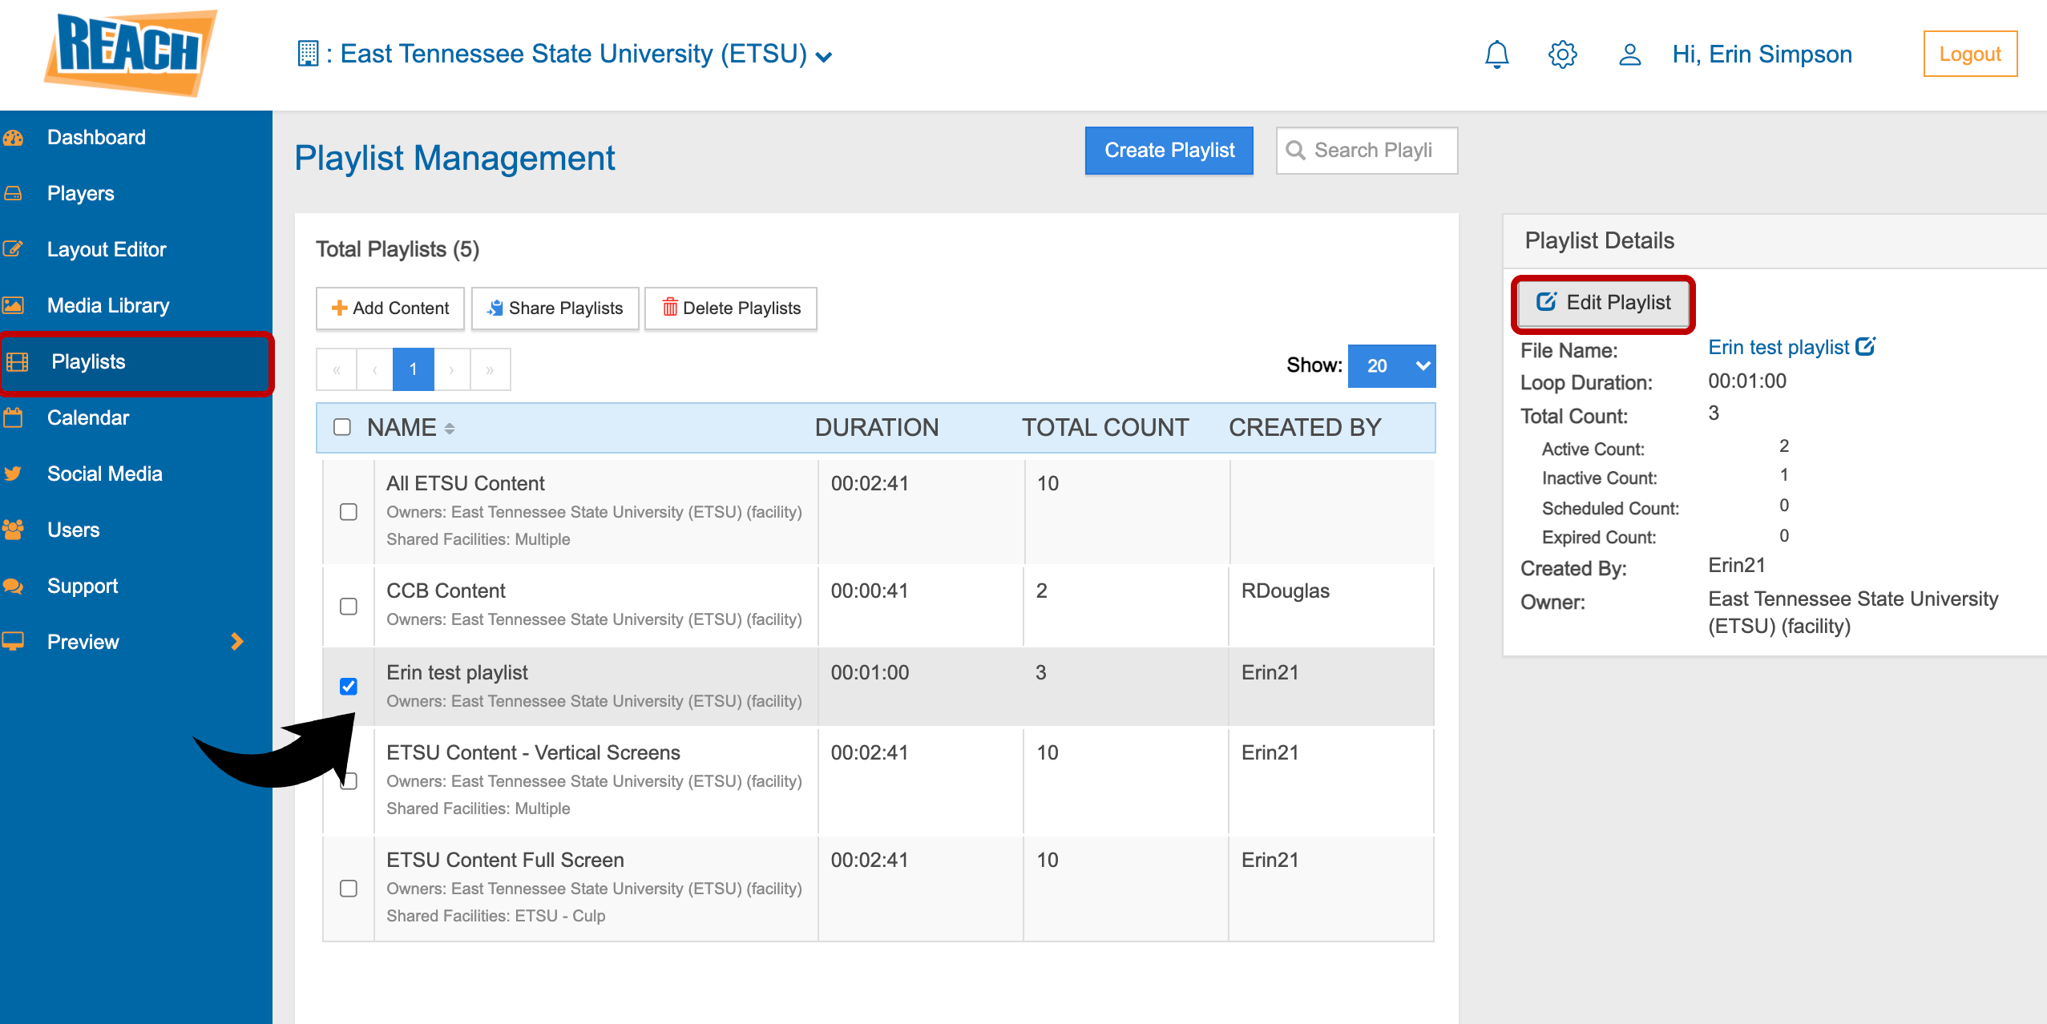Click the Create Playlist button
Screen dimensions: 2047x1024
point(1169,150)
